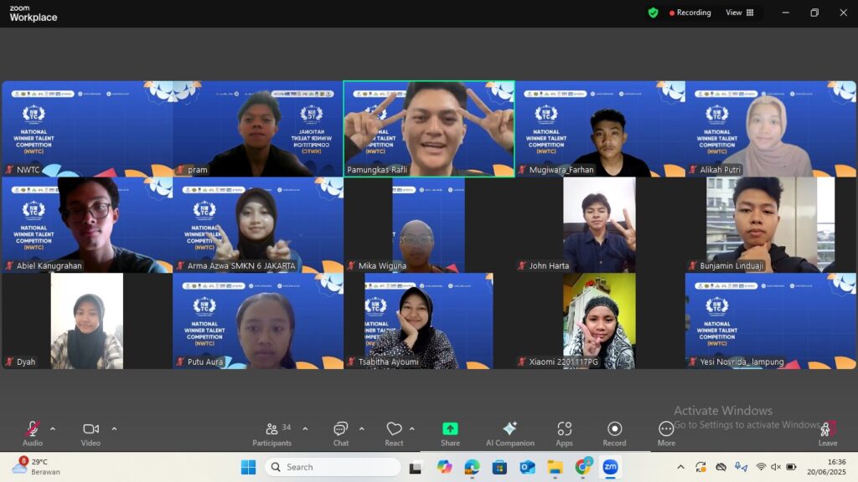
Task: Select Pamungkas Rafli video tile
Action: click(x=429, y=129)
